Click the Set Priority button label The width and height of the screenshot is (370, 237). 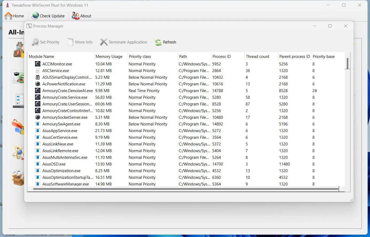50,42
